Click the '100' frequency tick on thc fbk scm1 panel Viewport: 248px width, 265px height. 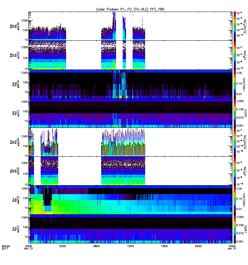[25, 227]
